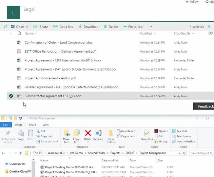This screenshot has height=177, width=214.
Task: Open Reseller Agreement - DAT Sports document
Action: [x=71, y=87]
